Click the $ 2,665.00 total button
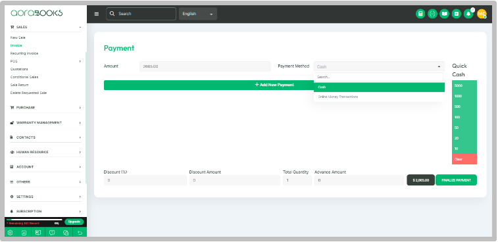The image size is (498, 242). (x=421, y=180)
